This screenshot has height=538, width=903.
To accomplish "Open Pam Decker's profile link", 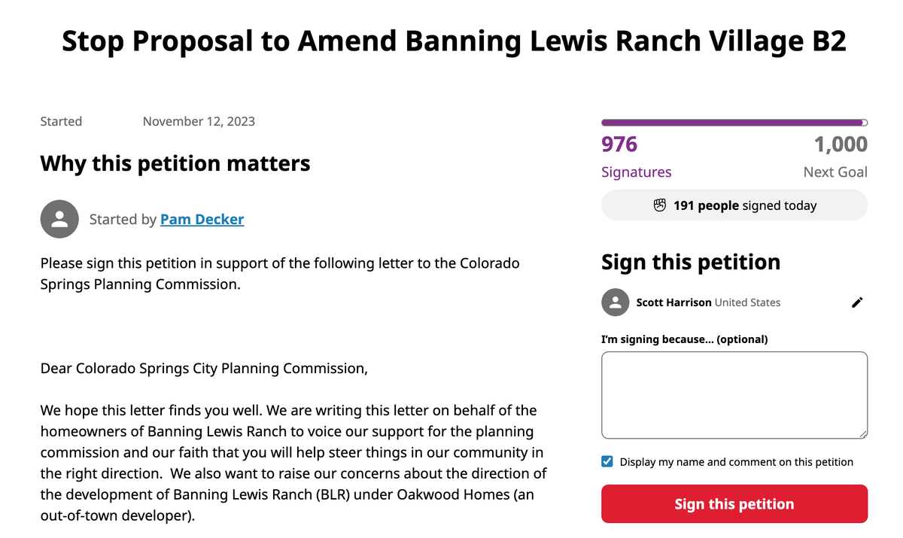I will tap(202, 220).
